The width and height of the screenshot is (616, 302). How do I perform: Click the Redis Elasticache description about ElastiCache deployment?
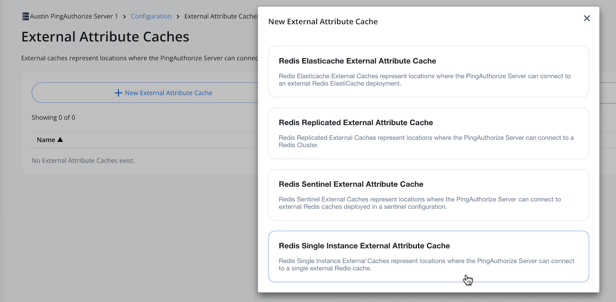(x=425, y=80)
